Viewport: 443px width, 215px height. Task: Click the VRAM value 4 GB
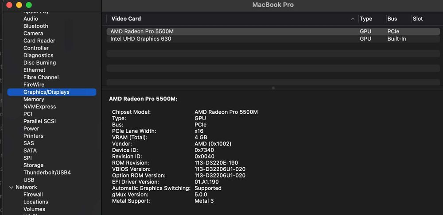pyautogui.click(x=201, y=138)
